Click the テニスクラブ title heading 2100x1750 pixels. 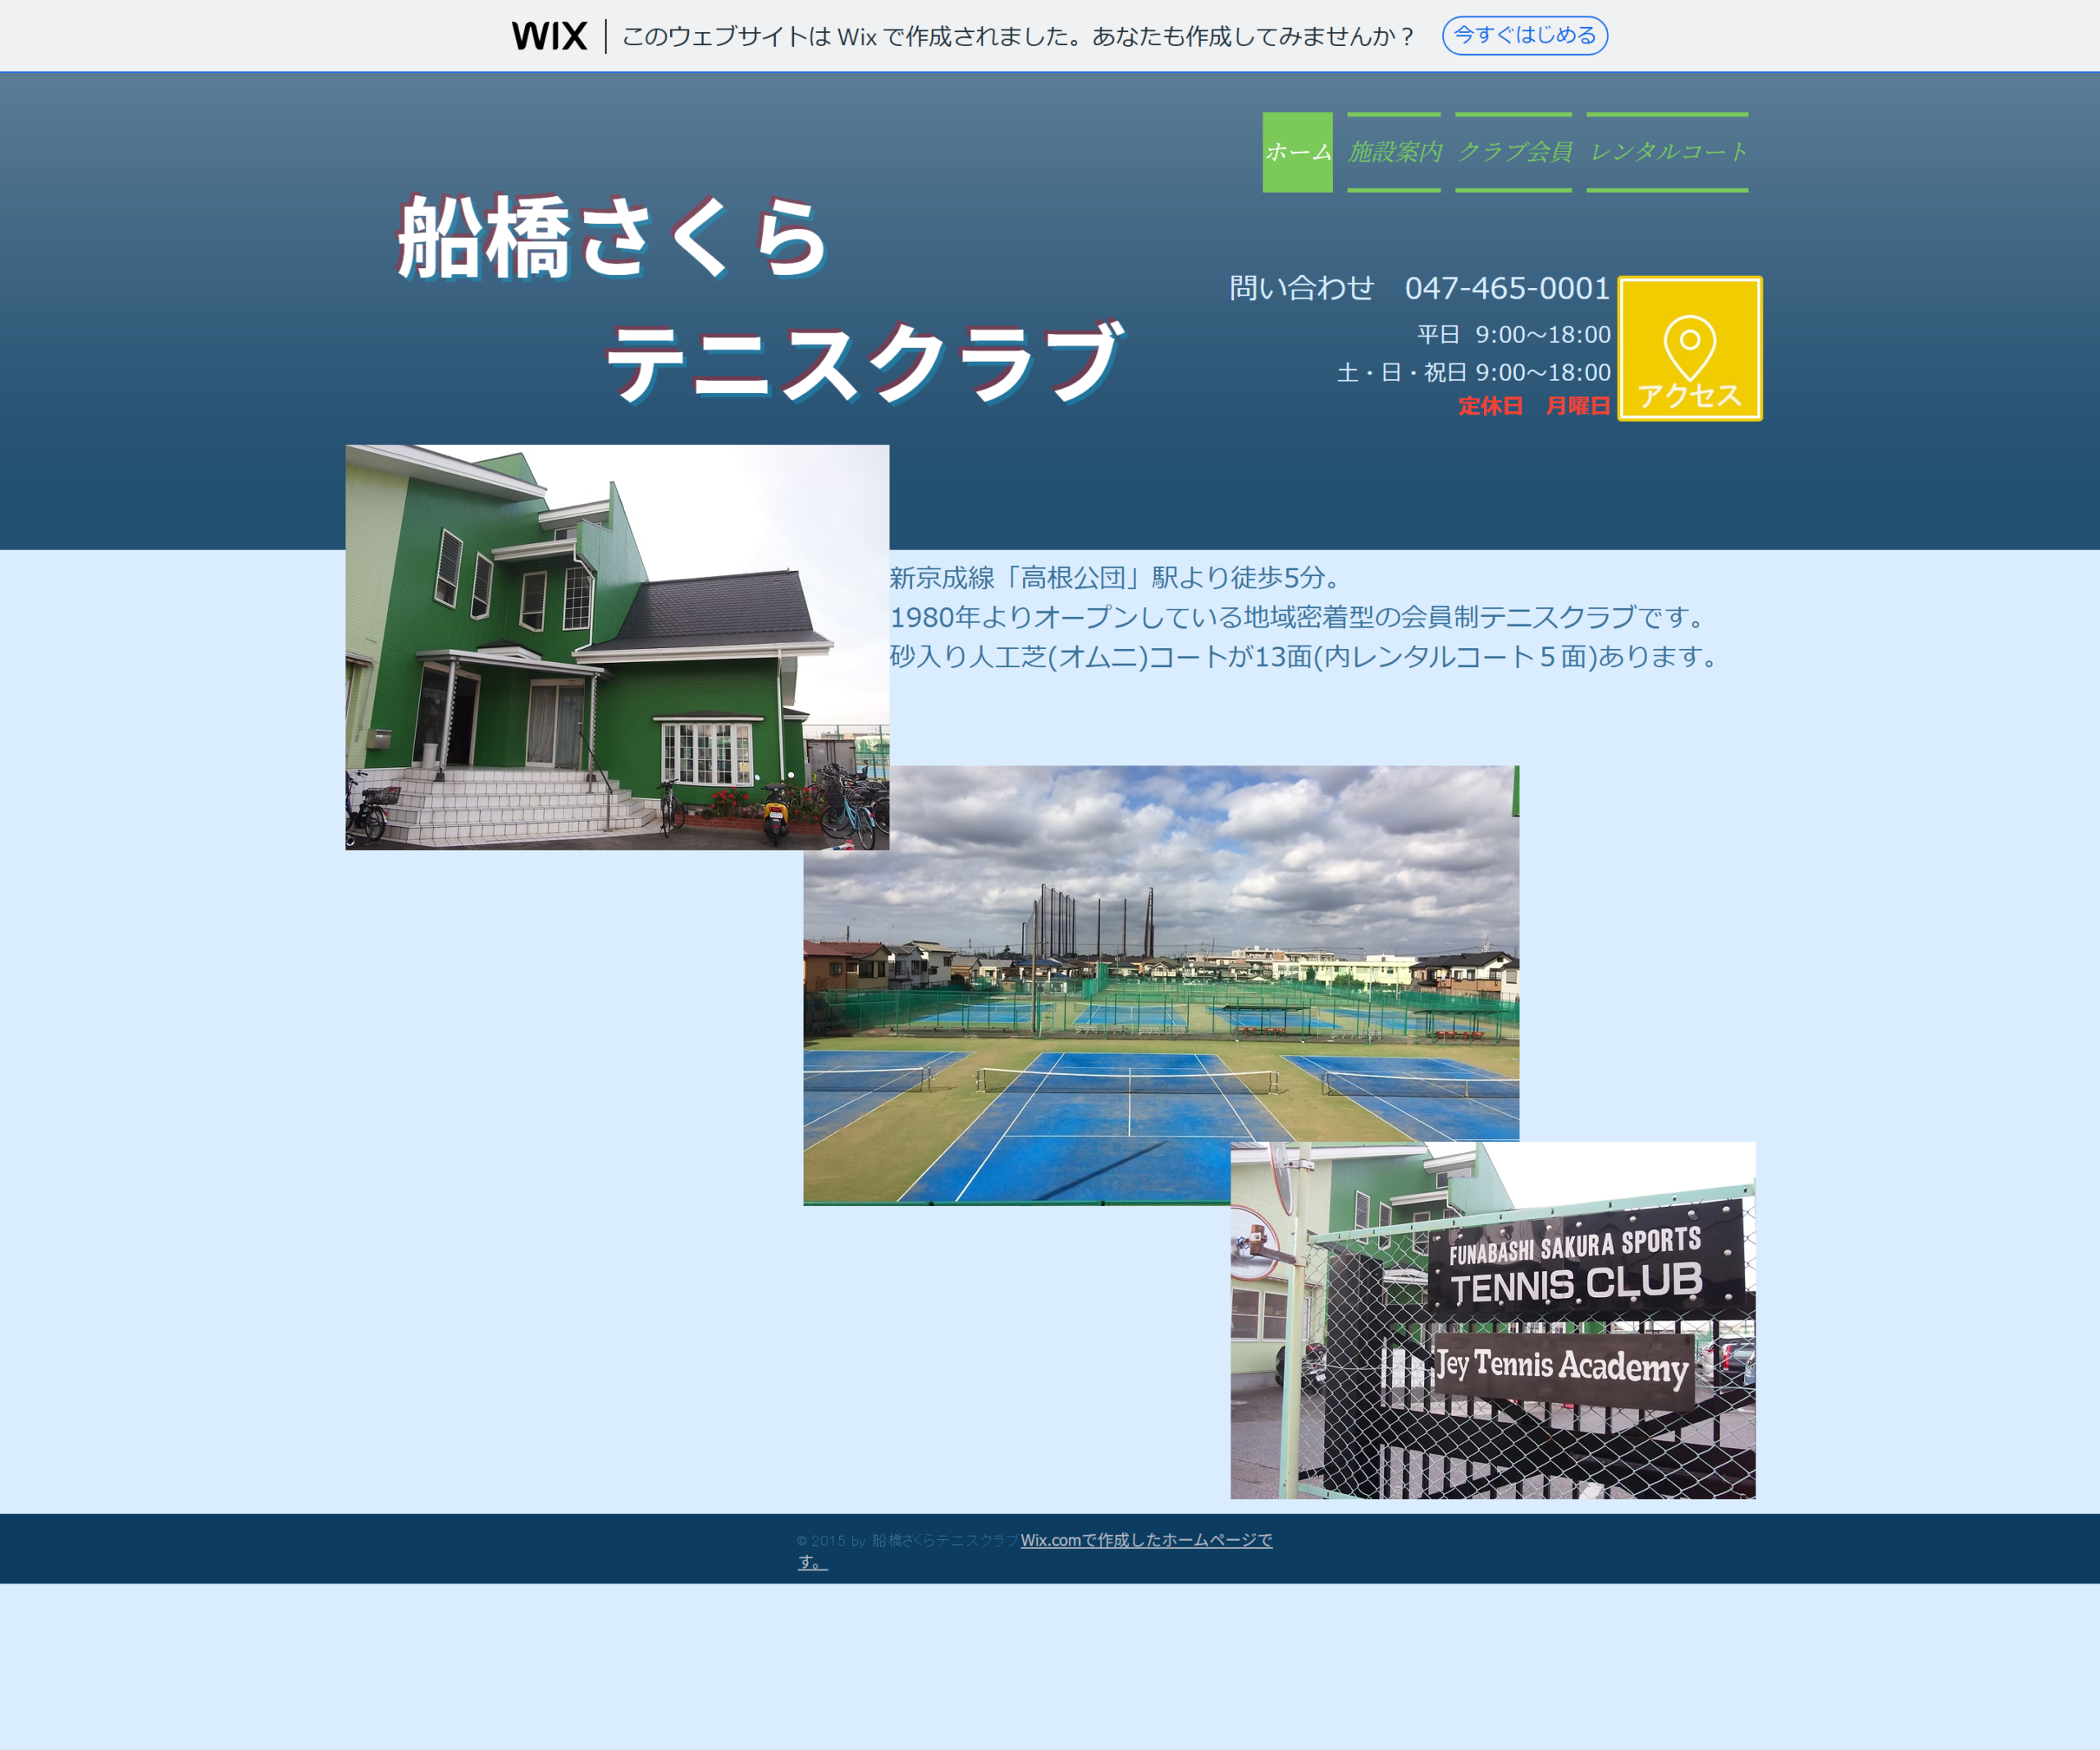tap(866, 361)
